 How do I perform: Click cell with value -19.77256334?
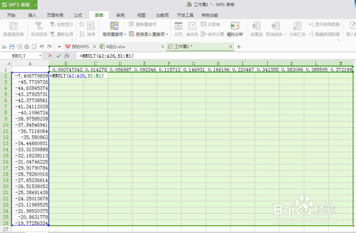click(30, 223)
